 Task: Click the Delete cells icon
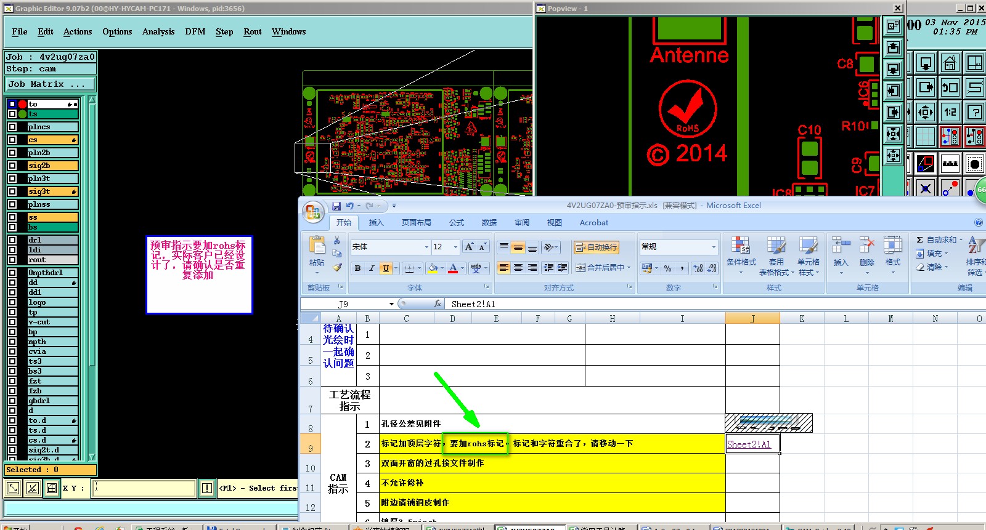click(x=867, y=246)
